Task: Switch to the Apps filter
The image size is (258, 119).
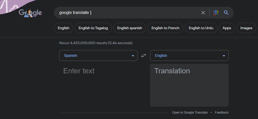Action: pos(227,28)
